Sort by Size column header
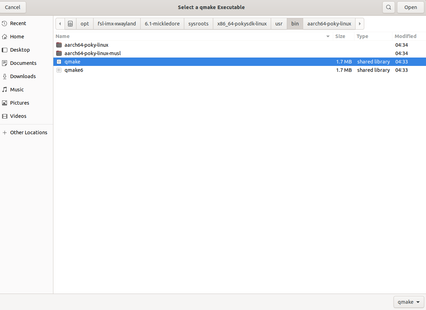This screenshot has width=426, height=310. coord(340,36)
